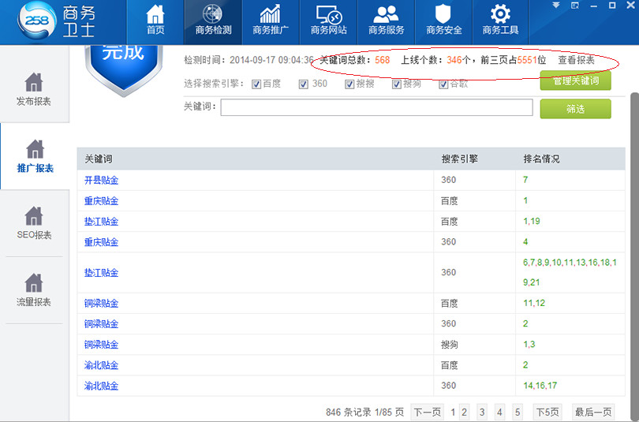Go to page 2 in pagination
This screenshot has width=639, height=422.
coord(464,413)
